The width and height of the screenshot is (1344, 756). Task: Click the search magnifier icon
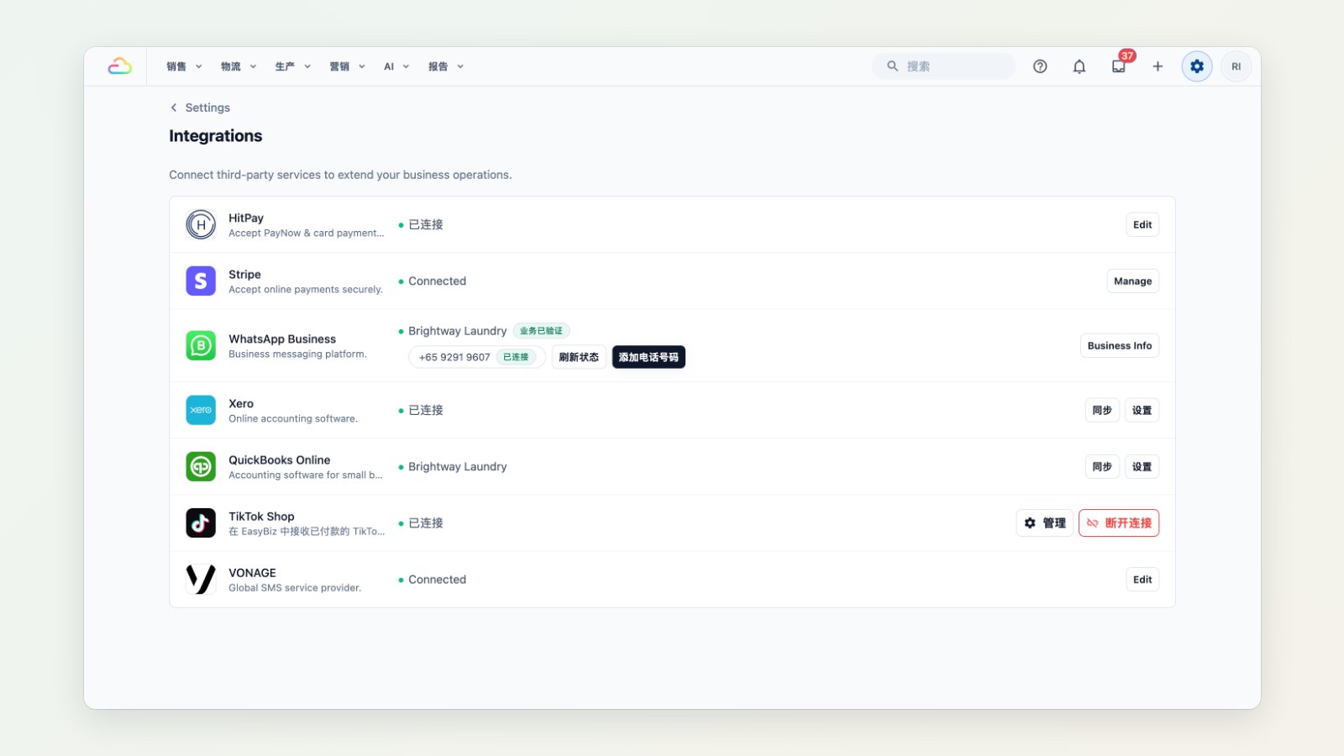click(892, 66)
